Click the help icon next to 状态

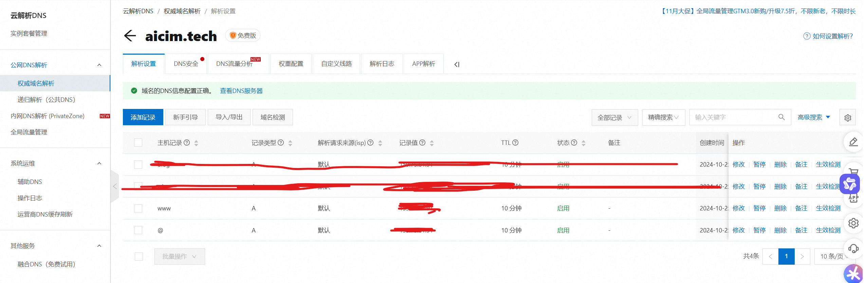[x=574, y=143]
